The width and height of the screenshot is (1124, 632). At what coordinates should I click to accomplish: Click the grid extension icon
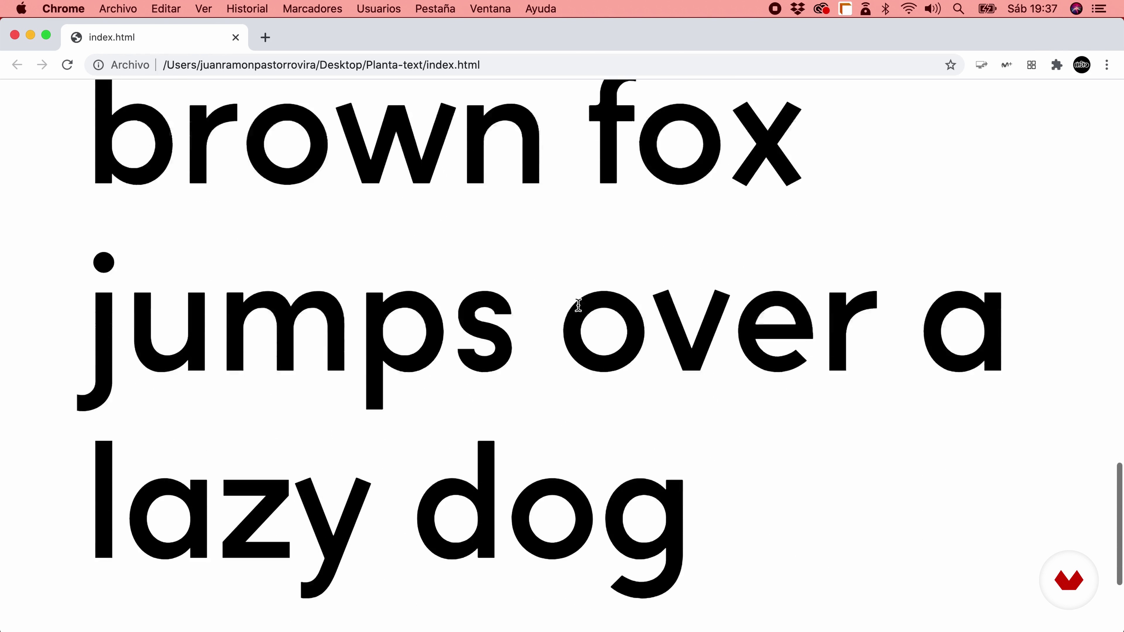click(x=1032, y=65)
